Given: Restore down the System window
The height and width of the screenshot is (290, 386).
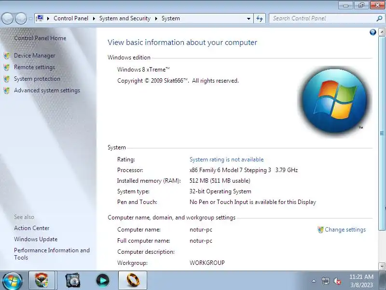Looking at the screenshot, I should tap(361, 5).
